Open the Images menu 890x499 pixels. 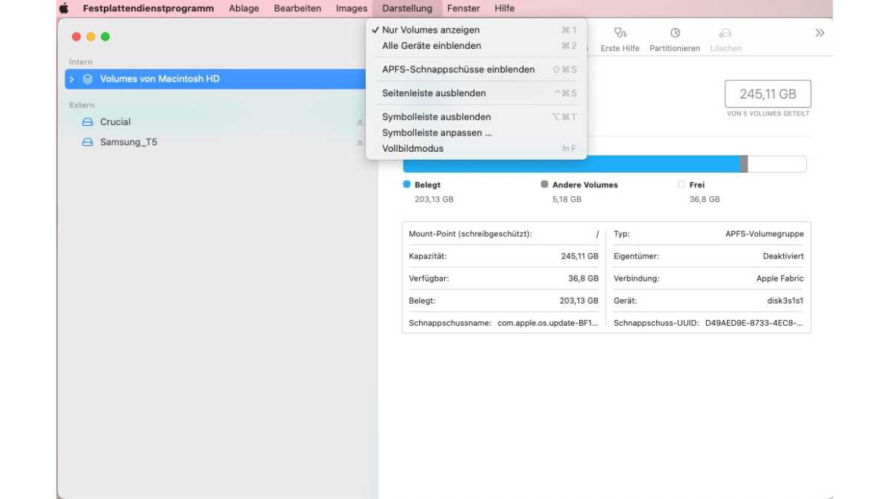352,8
